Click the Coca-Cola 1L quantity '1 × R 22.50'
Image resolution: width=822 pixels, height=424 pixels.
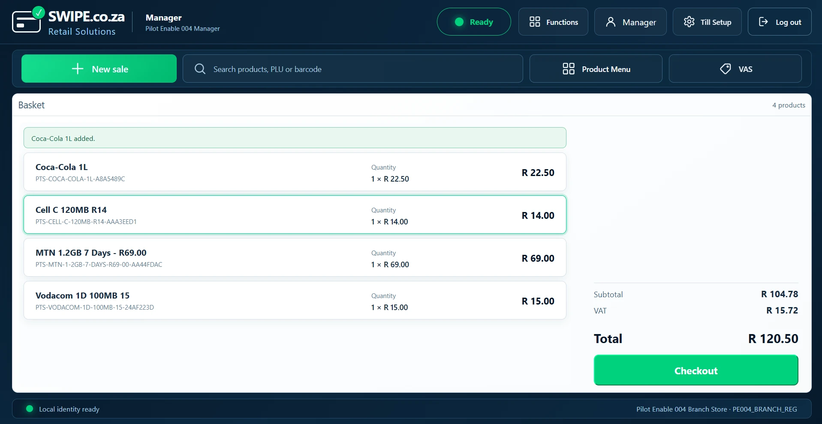pos(390,179)
